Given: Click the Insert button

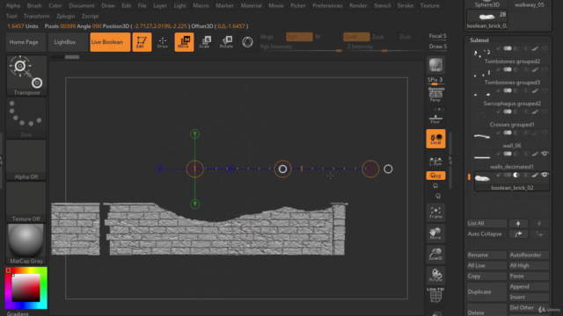Looking at the screenshot, I should click(x=529, y=297).
